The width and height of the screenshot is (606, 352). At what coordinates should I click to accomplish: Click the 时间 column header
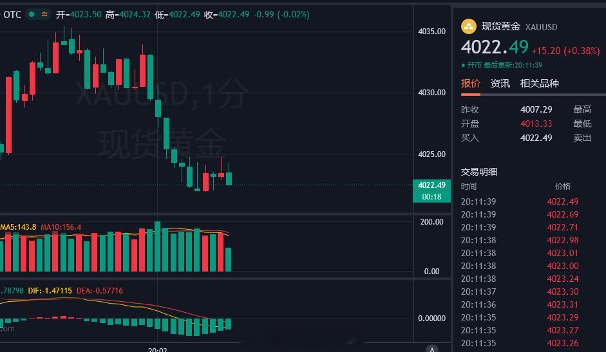pyautogui.click(x=468, y=186)
